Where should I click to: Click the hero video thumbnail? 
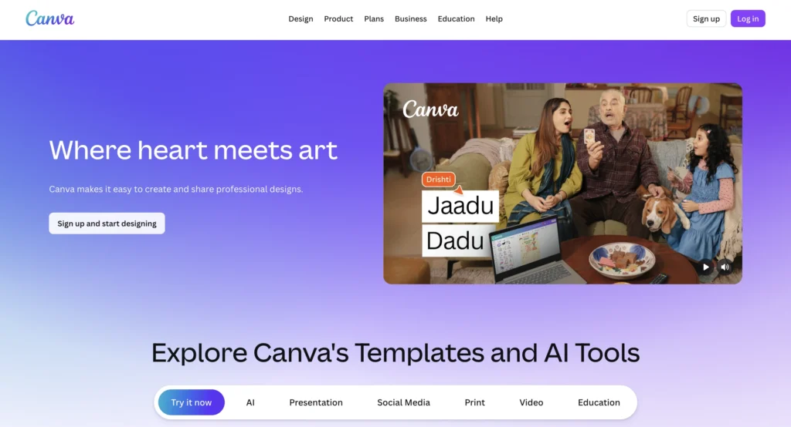(562, 183)
